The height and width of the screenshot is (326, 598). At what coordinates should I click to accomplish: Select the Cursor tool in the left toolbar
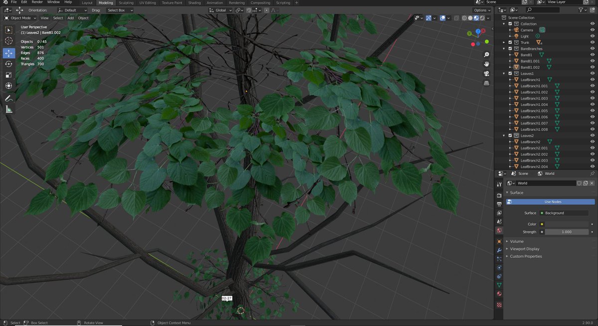click(x=8, y=41)
